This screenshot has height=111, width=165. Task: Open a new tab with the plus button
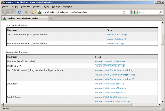pos(51,18)
